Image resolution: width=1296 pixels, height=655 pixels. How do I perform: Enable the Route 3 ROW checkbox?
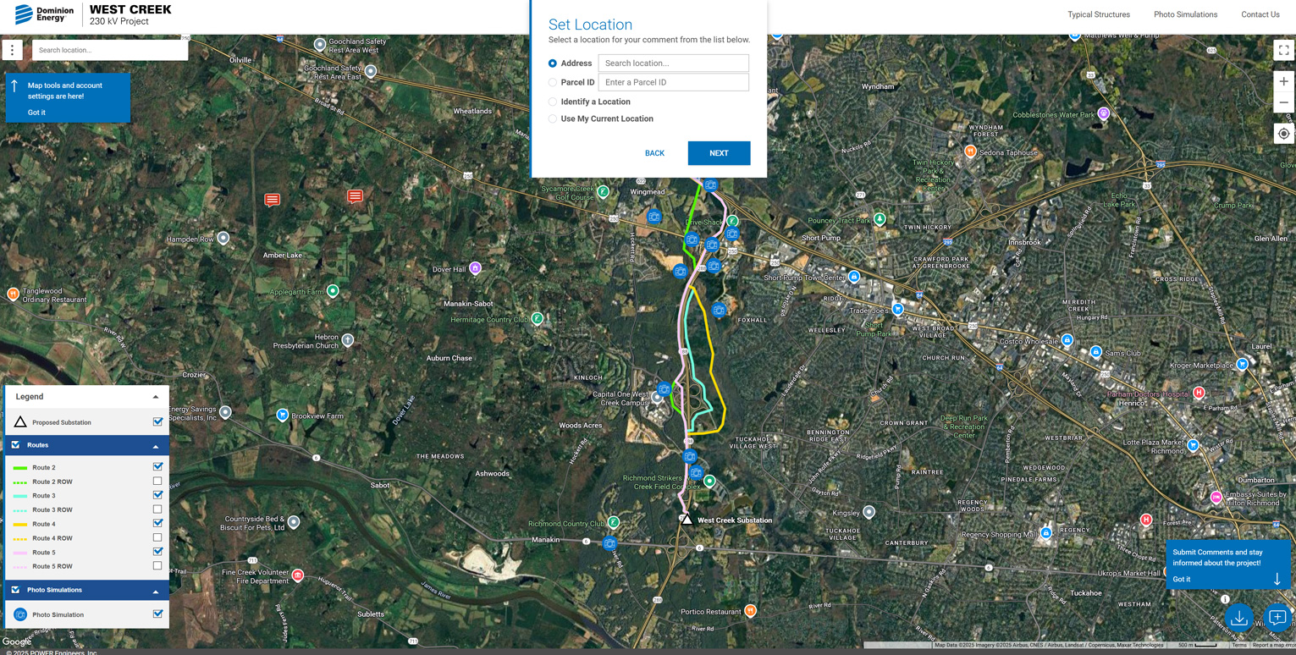pyautogui.click(x=157, y=509)
